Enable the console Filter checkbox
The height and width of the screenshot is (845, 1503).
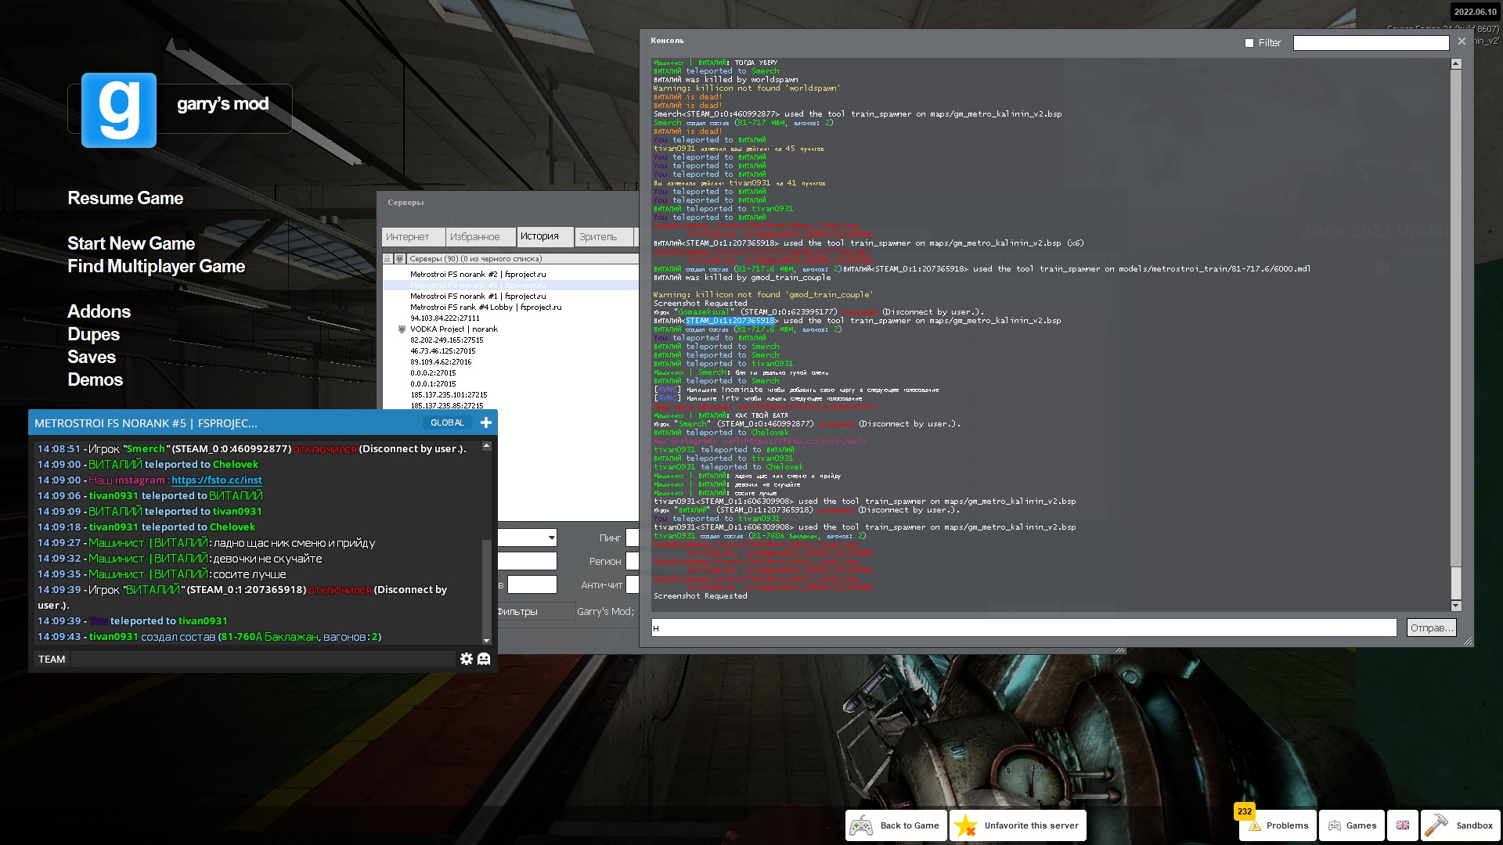[1249, 43]
